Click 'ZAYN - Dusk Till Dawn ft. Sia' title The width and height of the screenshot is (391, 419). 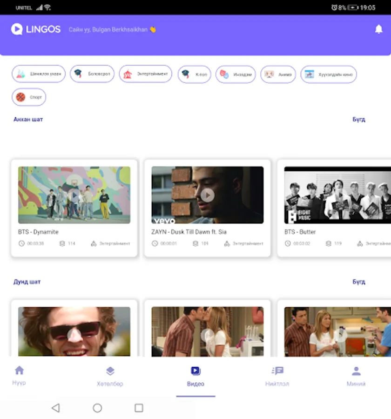(x=189, y=232)
